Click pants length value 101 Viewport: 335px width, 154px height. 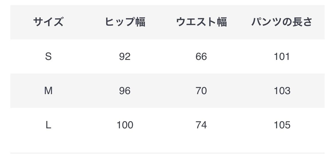282,56
